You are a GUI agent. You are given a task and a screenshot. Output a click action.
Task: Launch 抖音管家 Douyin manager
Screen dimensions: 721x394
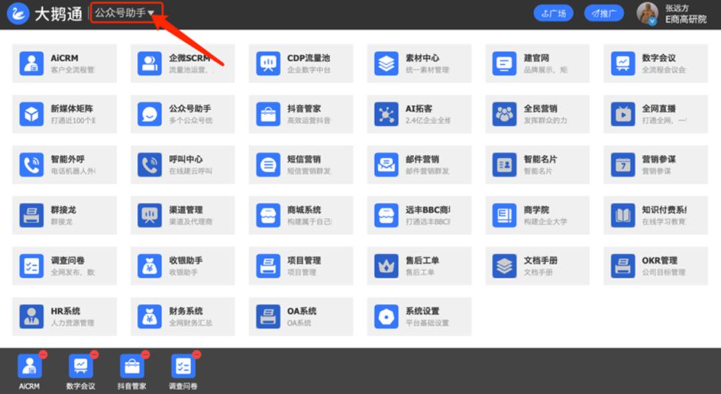[x=300, y=114]
